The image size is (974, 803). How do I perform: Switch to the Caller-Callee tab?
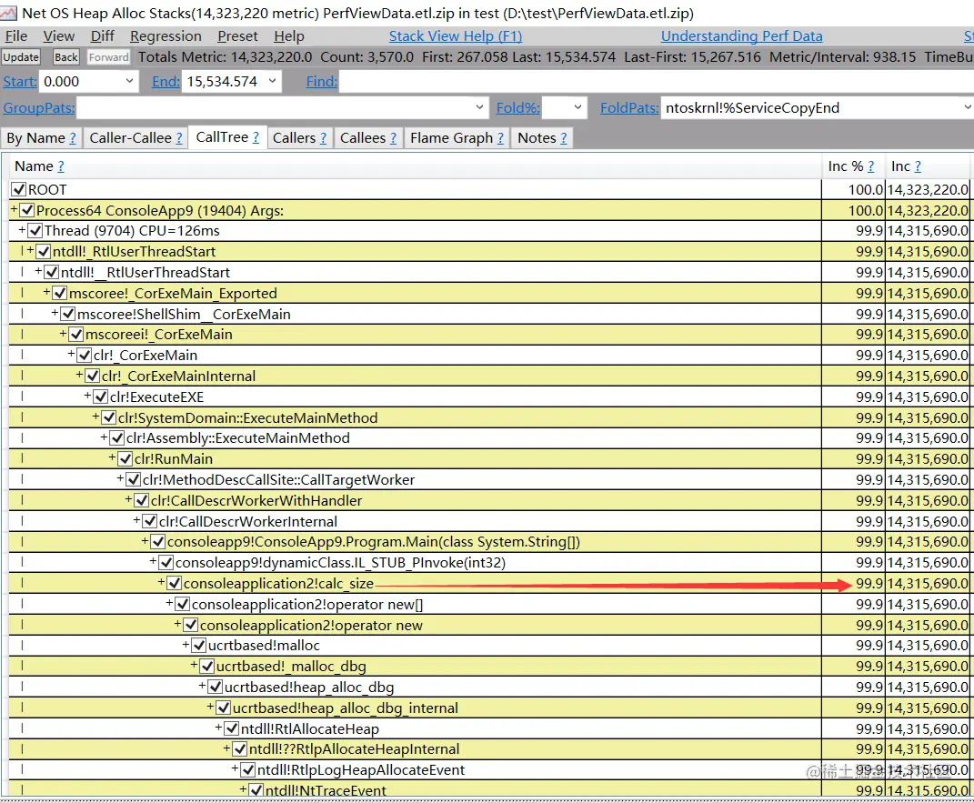[136, 138]
